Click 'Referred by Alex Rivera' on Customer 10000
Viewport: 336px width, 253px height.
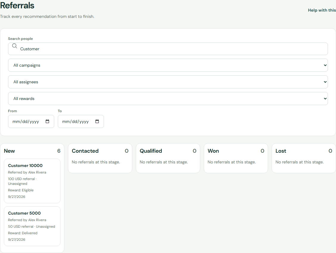click(27, 172)
